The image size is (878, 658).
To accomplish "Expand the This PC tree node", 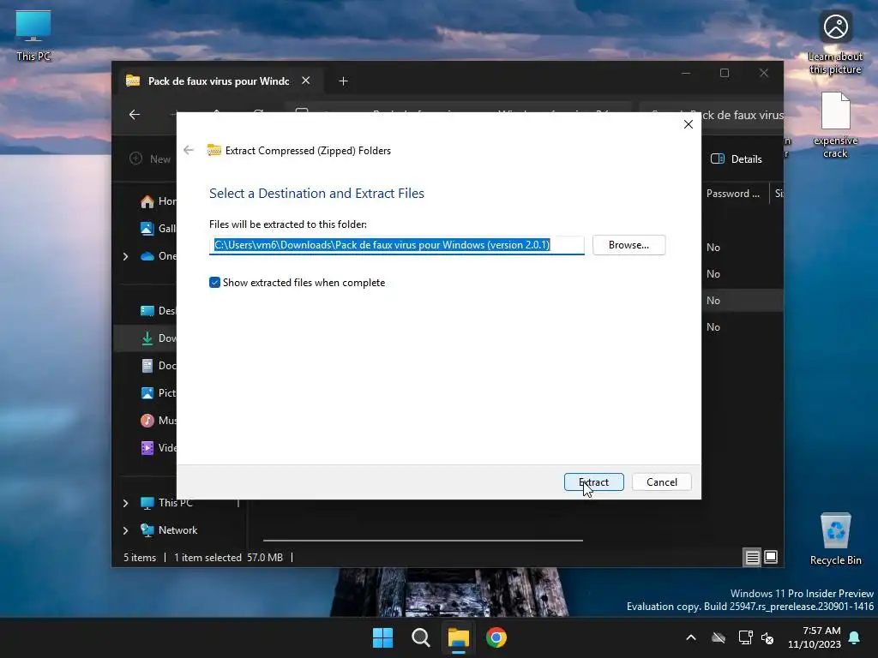I will [x=125, y=503].
